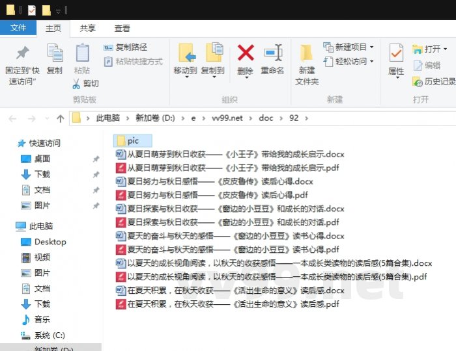Open 音乐 folder in navigation pane
This screenshot has height=351, width=456.
36,320
